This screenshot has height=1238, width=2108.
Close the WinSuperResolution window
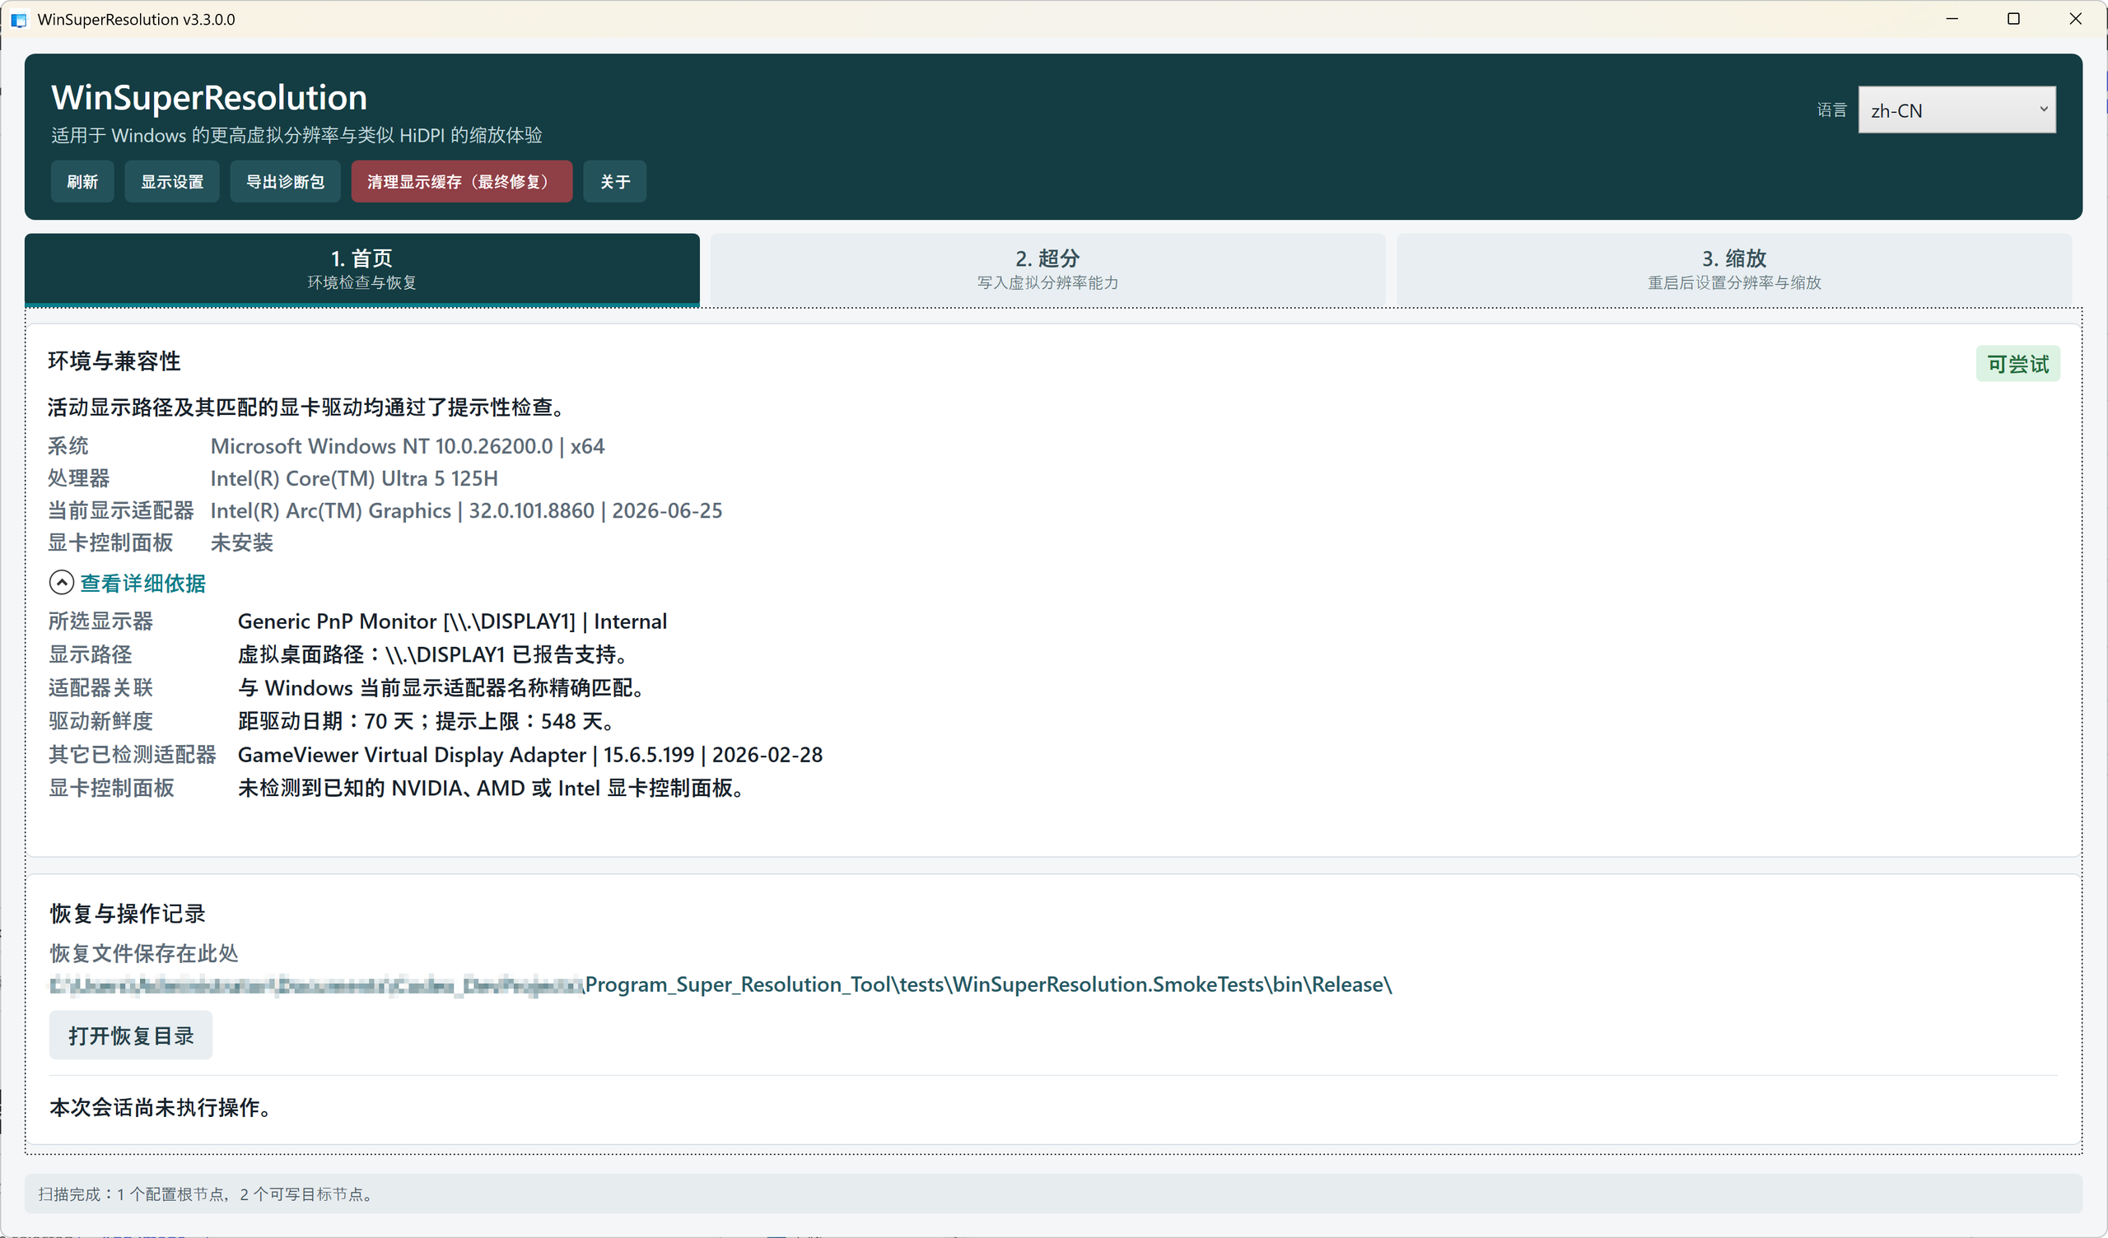(2075, 18)
